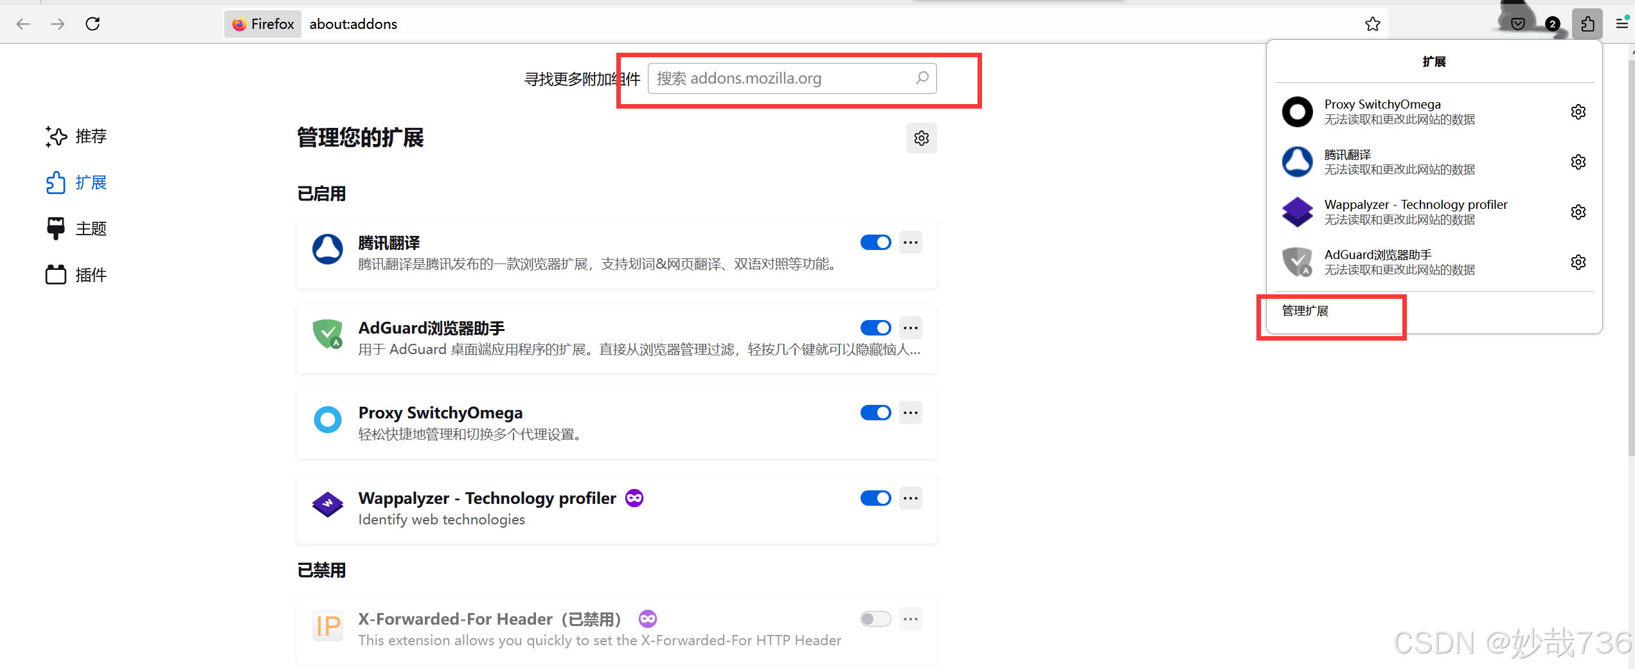Go forward with the browser forward arrow
The width and height of the screenshot is (1635, 669).
58,24
